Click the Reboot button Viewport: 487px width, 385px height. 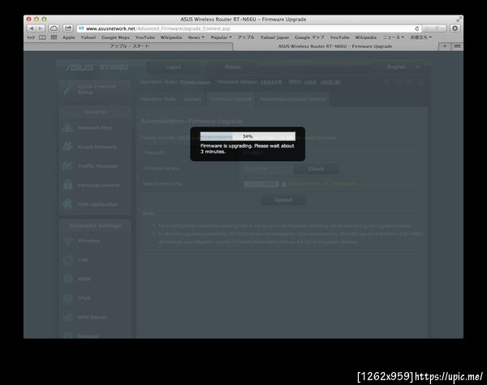[x=232, y=67]
